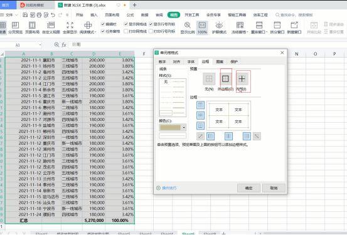Uncheck the Formula Bar (编辑栏) checkbox

pos(103,24)
